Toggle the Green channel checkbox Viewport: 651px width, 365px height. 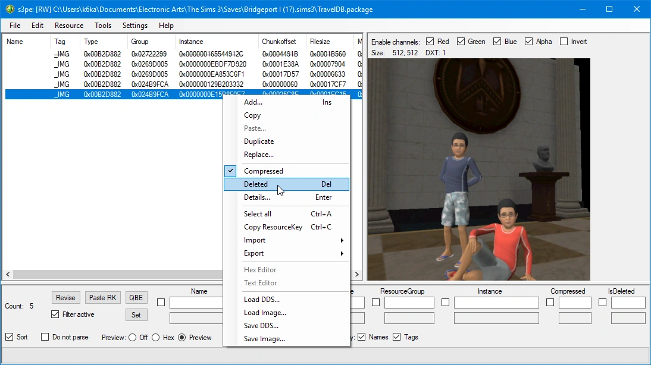tap(461, 42)
